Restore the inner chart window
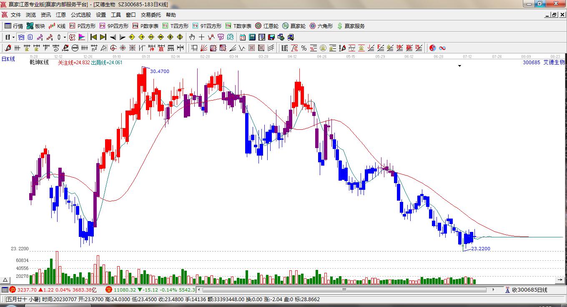 (554, 15)
